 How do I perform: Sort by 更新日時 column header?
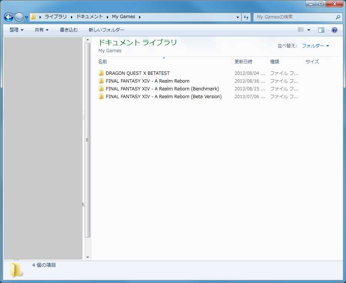coord(250,61)
